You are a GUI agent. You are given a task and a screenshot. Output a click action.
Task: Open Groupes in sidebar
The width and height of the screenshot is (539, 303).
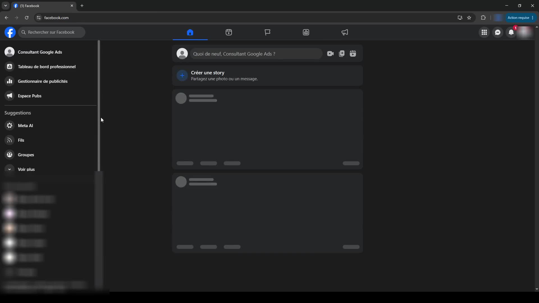pyautogui.click(x=49, y=155)
